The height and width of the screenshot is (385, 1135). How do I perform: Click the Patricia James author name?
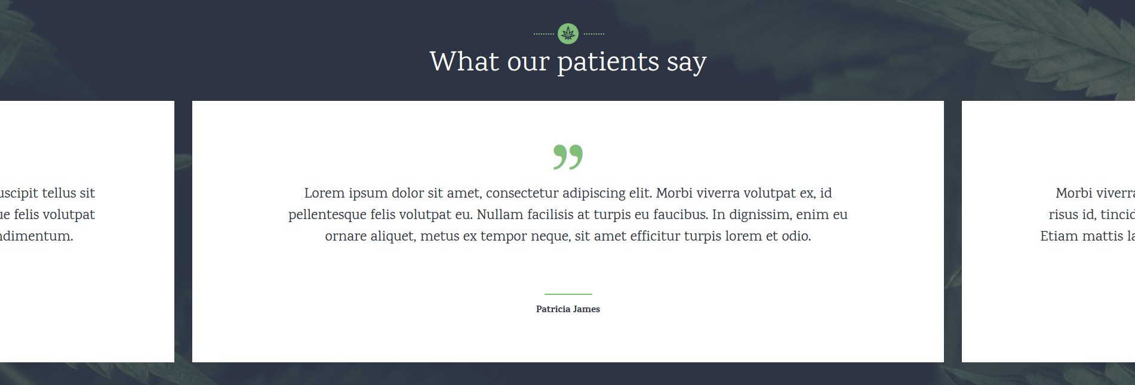pyautogui.click(x=568, y=309)
